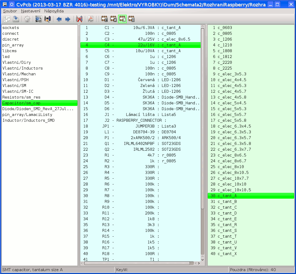296x274 pixels.
Task: Select the Resistors/sm_res library
Action: (21, 97)
